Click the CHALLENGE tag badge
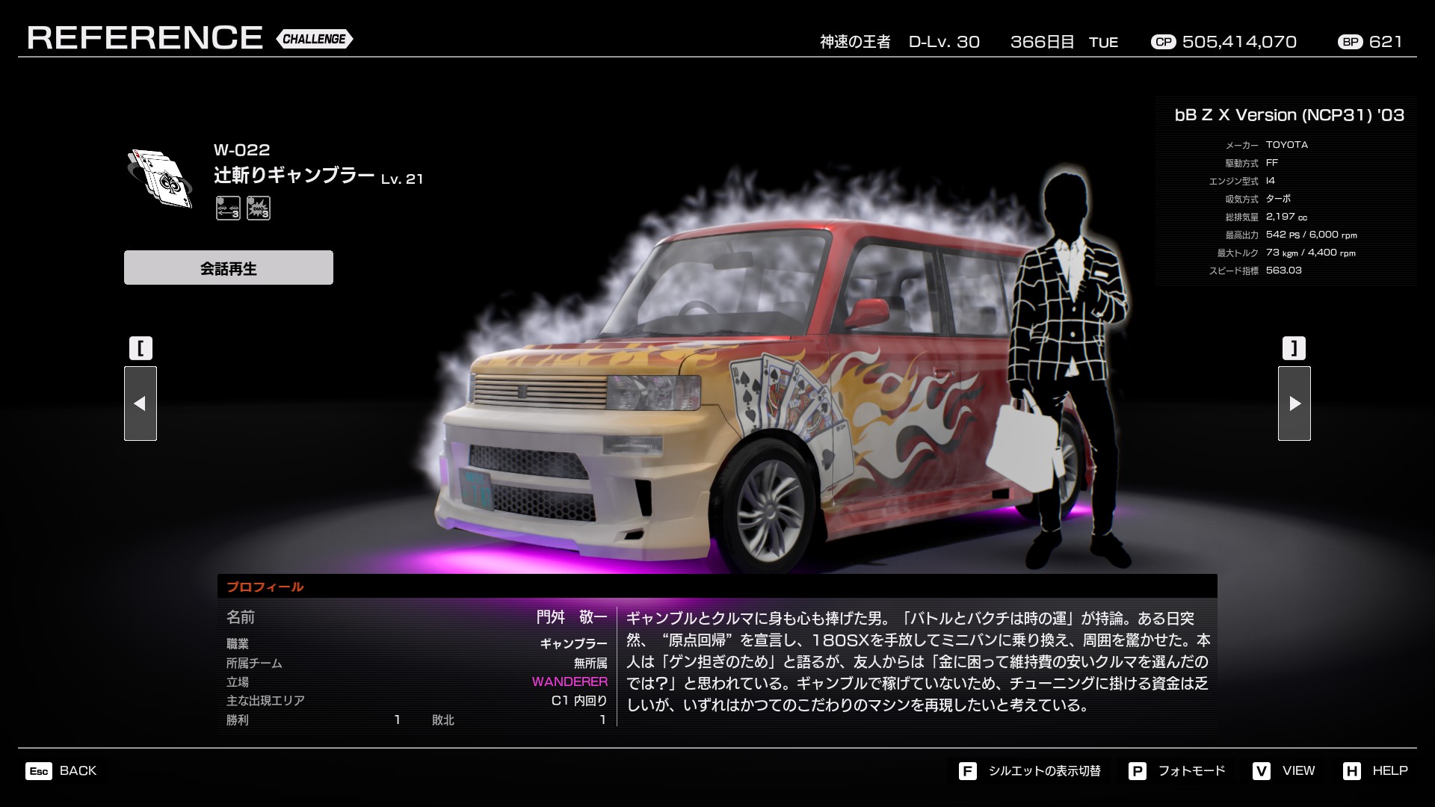This screenshot has width=1435, height=807. [x=314, y=39]
